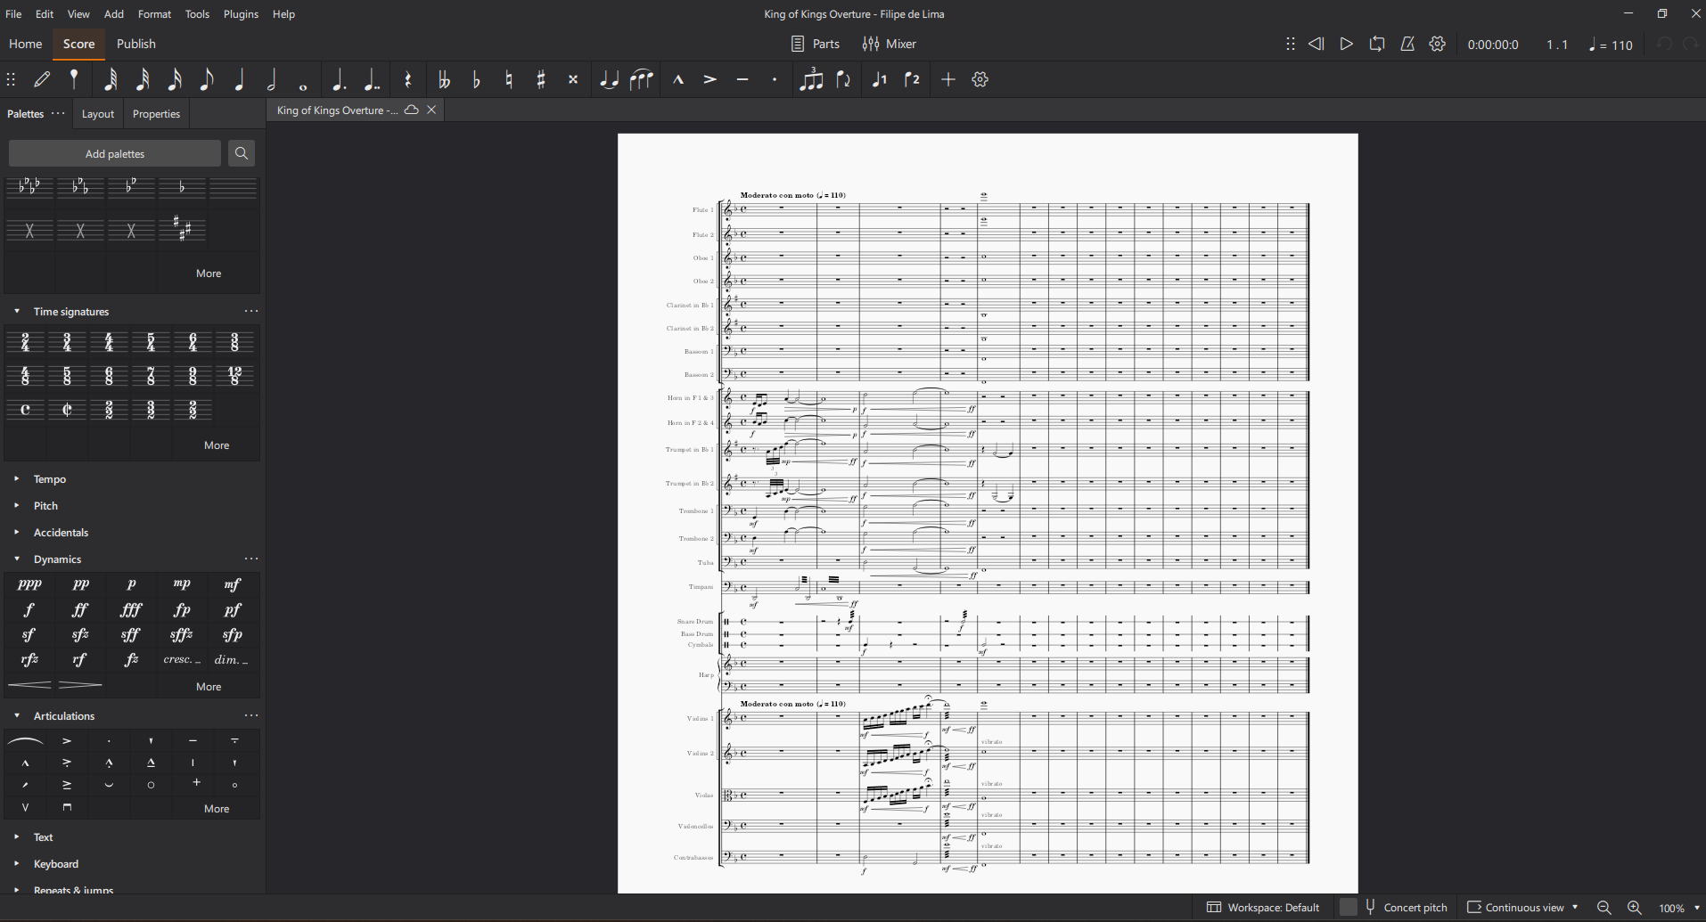Enable note input mode with the pencil icon
The image size is (1706, 922).
coord(41,79)
